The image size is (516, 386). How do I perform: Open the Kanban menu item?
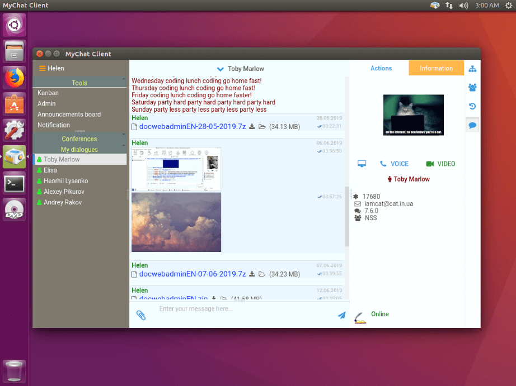click(x=48, y=93)
